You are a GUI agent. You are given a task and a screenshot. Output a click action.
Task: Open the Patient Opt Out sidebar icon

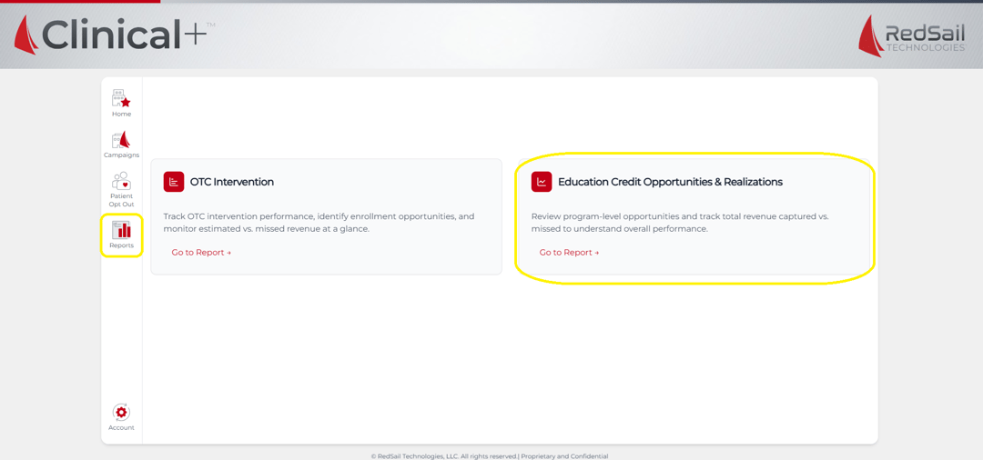click(121, 181)
